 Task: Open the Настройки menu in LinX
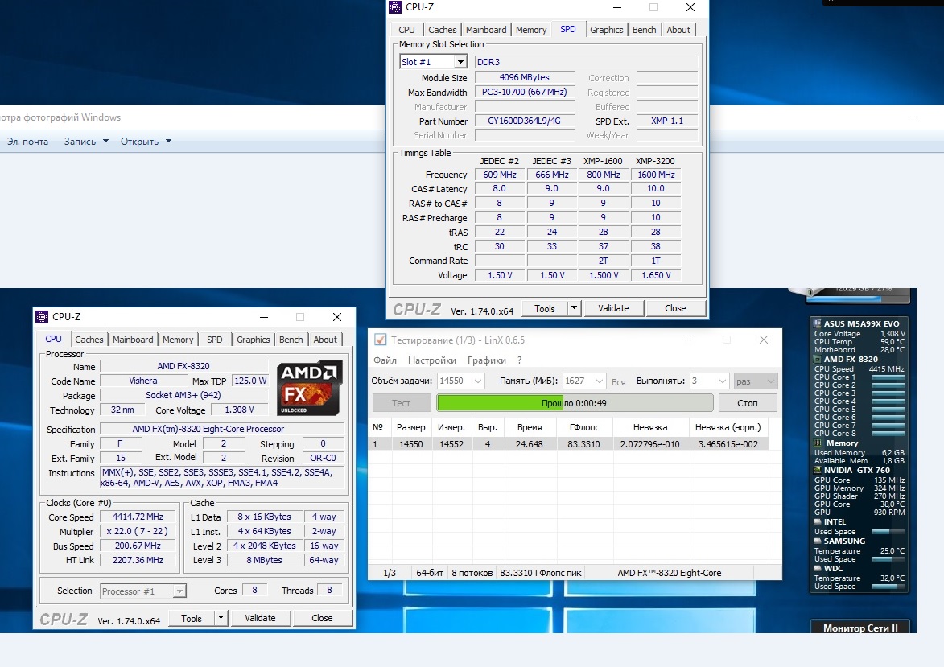coord(431,360)
